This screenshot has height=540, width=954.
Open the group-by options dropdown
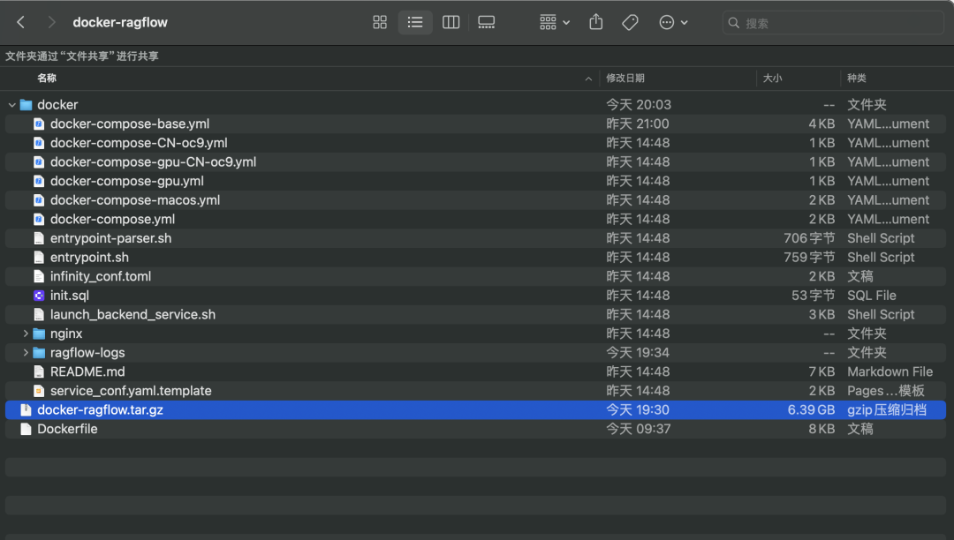pos(554,22)
